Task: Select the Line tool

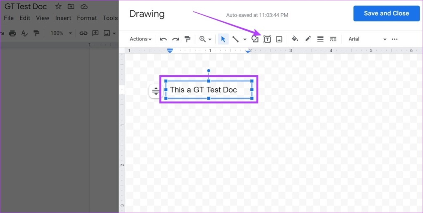Action: [235, 39]
